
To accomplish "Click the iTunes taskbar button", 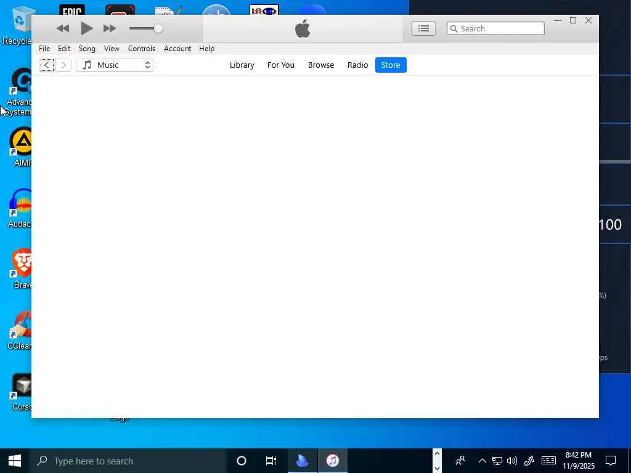I will (333, 461).
